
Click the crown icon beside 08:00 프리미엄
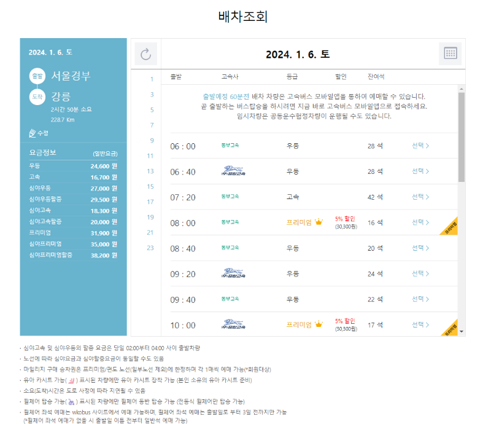tap(320, 222)
